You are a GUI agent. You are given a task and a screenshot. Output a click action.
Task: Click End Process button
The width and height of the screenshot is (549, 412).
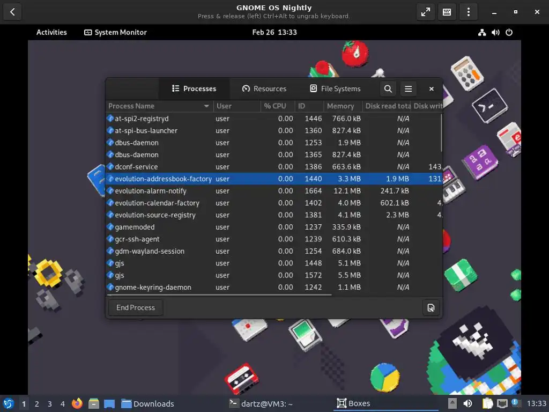[x=136, y=307]
